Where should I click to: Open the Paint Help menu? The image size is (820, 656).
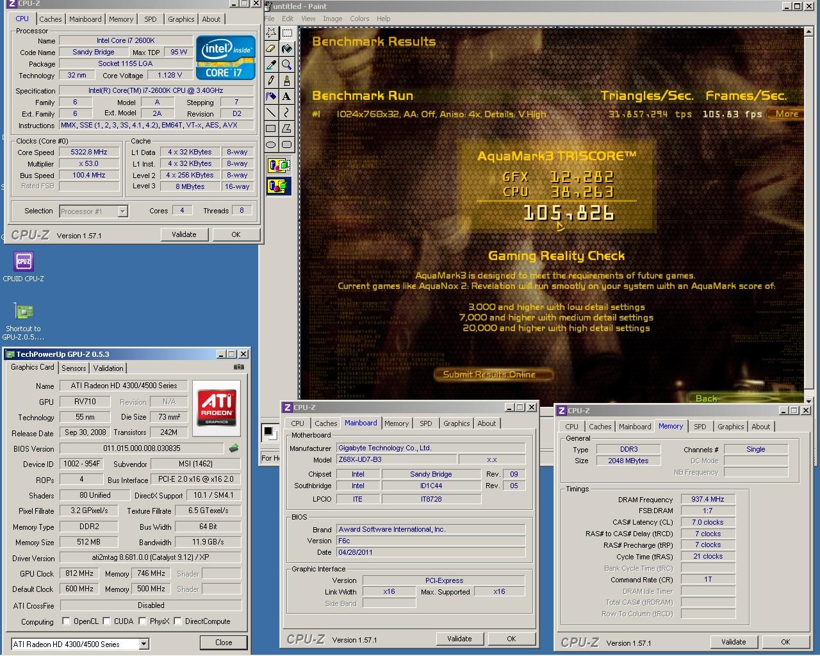384,19
